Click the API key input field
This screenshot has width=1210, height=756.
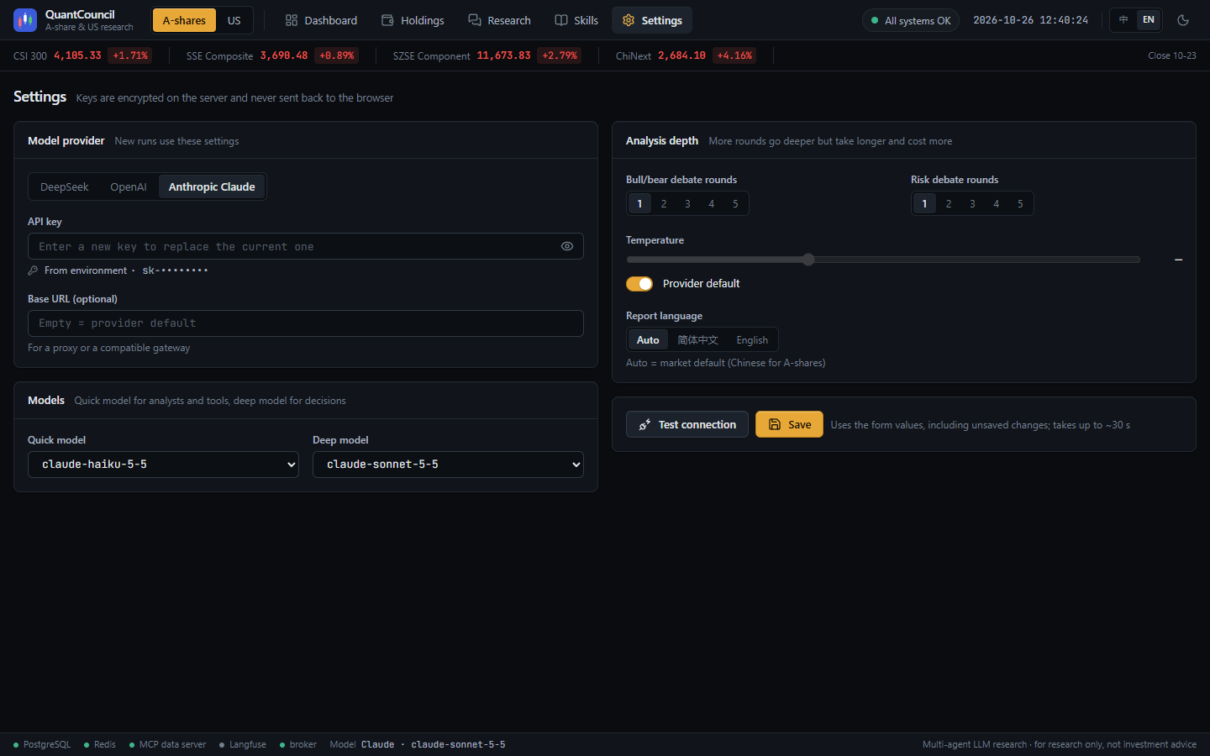pos(306,246)
